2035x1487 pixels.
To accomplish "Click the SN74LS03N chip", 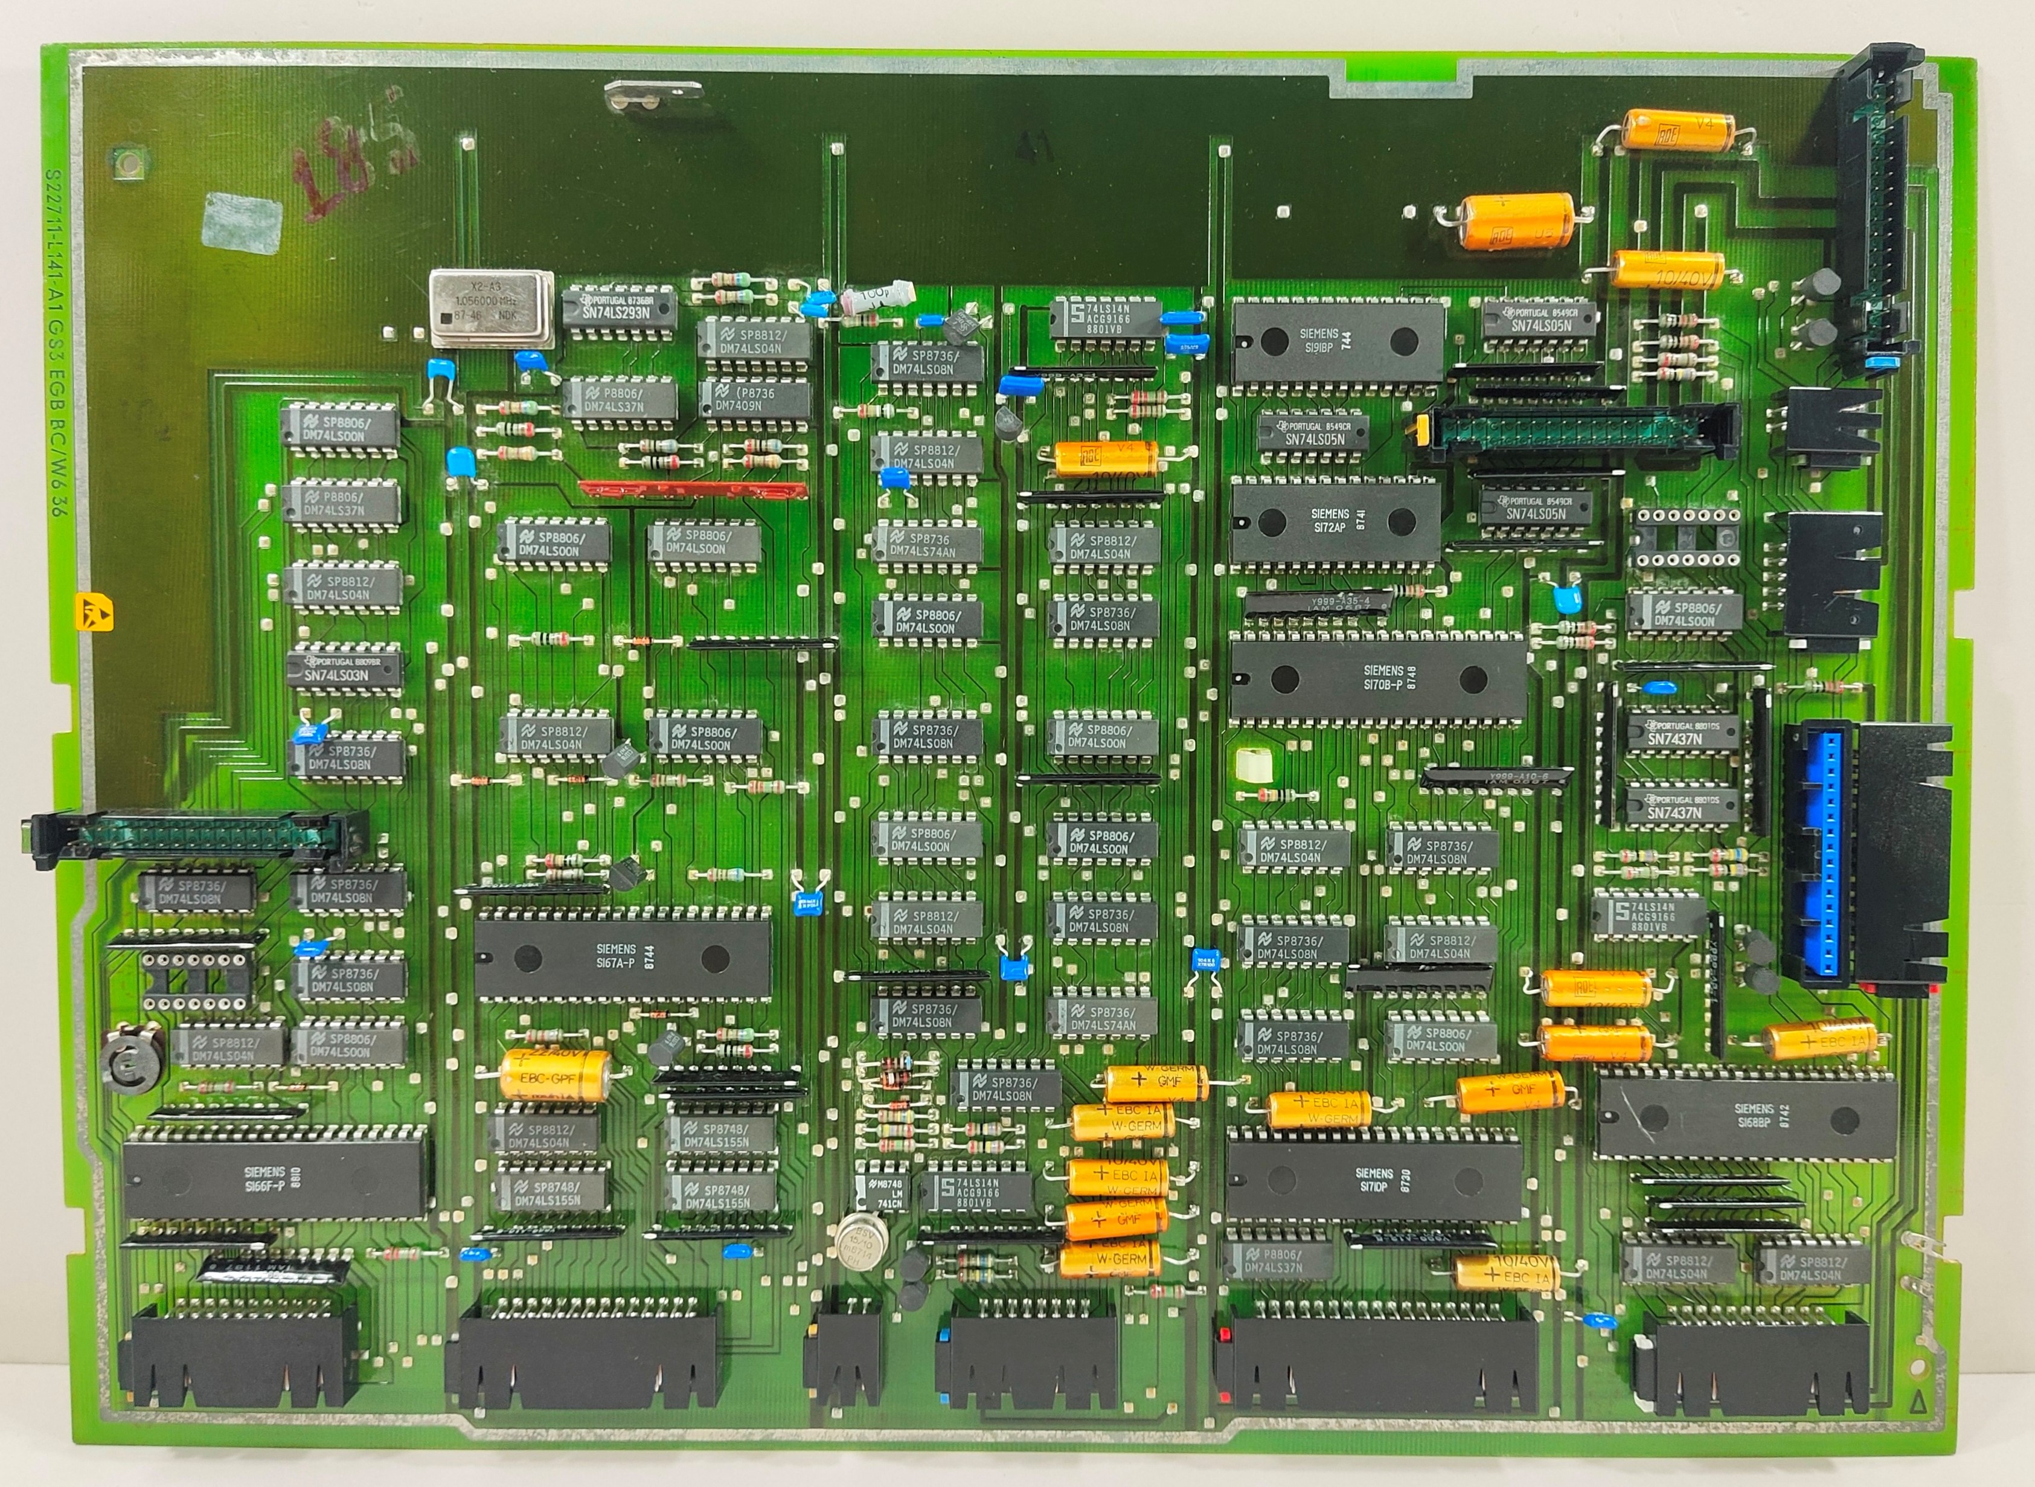I will 345,669.
